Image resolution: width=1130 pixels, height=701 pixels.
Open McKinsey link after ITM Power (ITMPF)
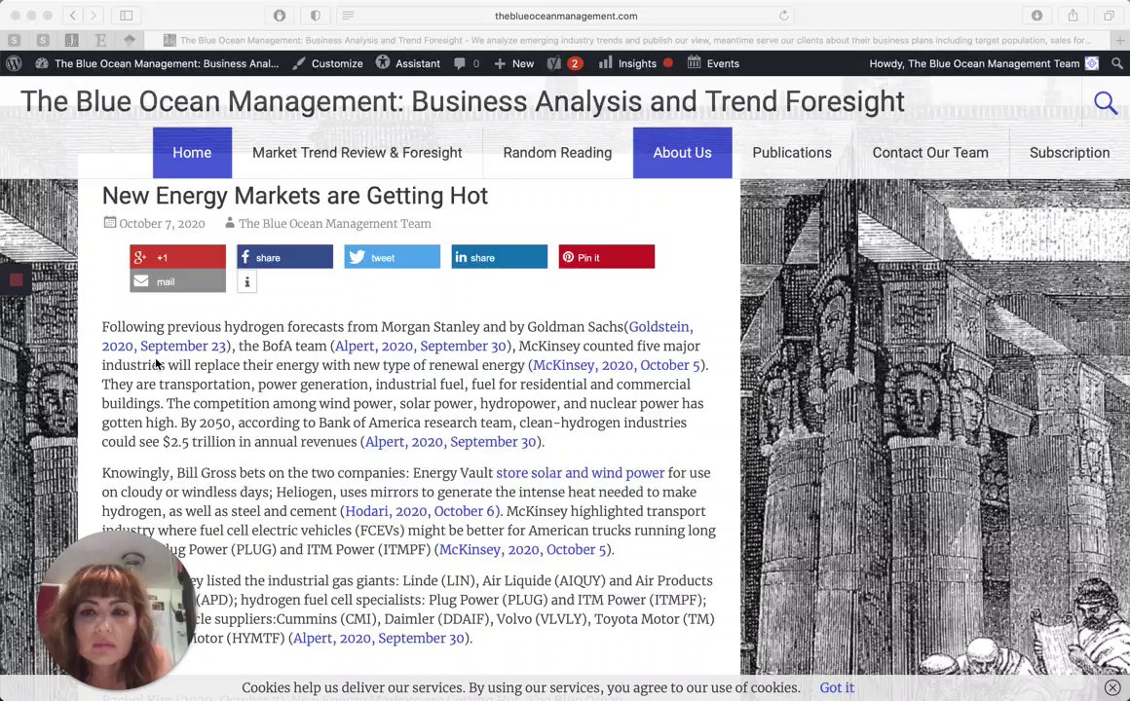[522, 549]
